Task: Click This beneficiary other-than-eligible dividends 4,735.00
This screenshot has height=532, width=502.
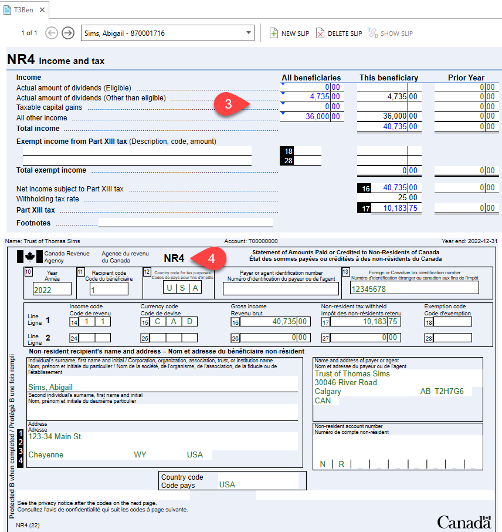Action: click(x=389, y=97)
